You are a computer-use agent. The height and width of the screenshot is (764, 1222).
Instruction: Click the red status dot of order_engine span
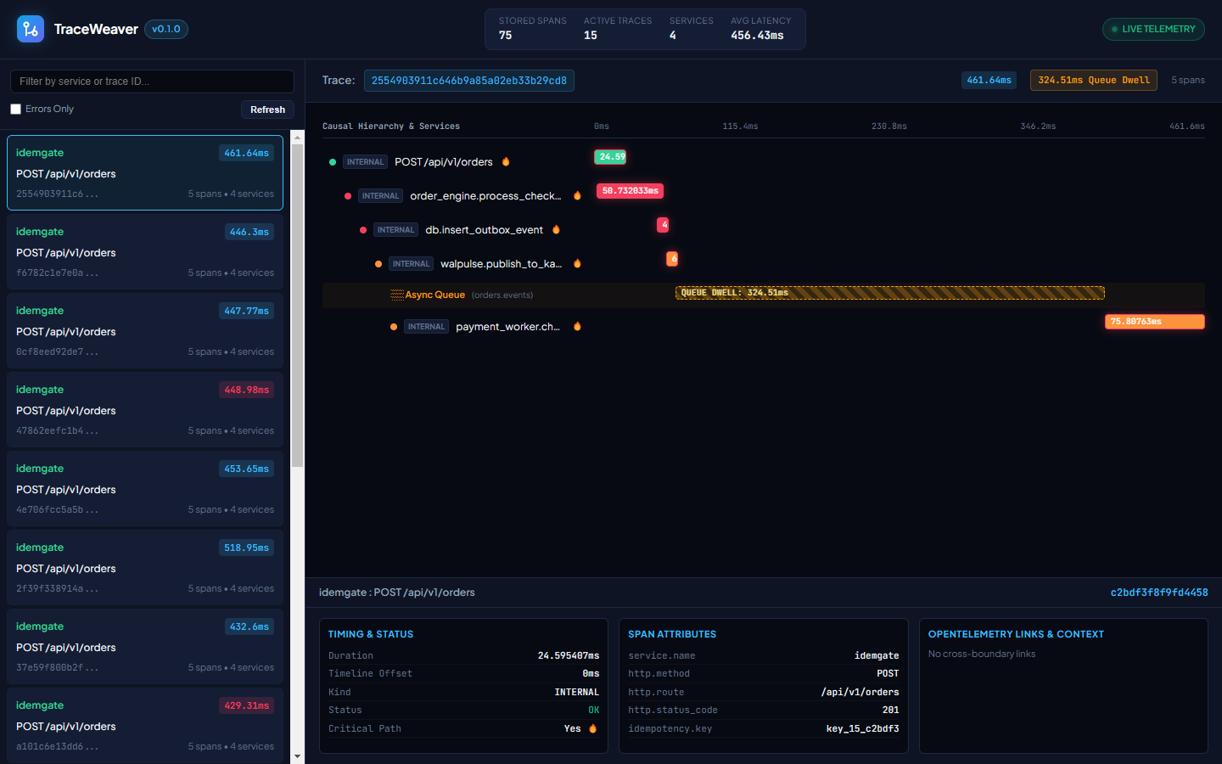[x=348, y=196]
